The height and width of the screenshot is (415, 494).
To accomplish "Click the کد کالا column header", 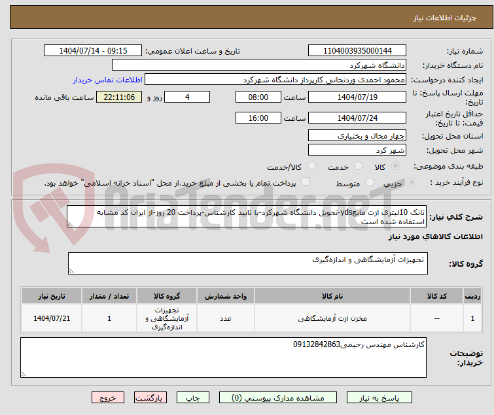I will tap(436, 296).
